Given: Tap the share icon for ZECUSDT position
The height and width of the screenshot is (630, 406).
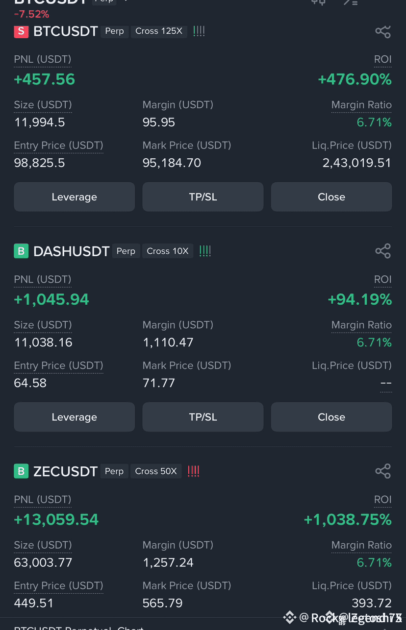Looking at the screenshot, I should point(382,471).
